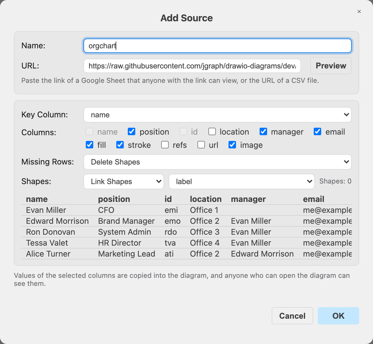
Task: Enable the refs column checkbox
Action: 165,145
